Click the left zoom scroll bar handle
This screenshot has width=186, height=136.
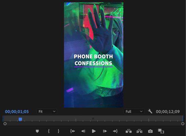pos(5,124)
